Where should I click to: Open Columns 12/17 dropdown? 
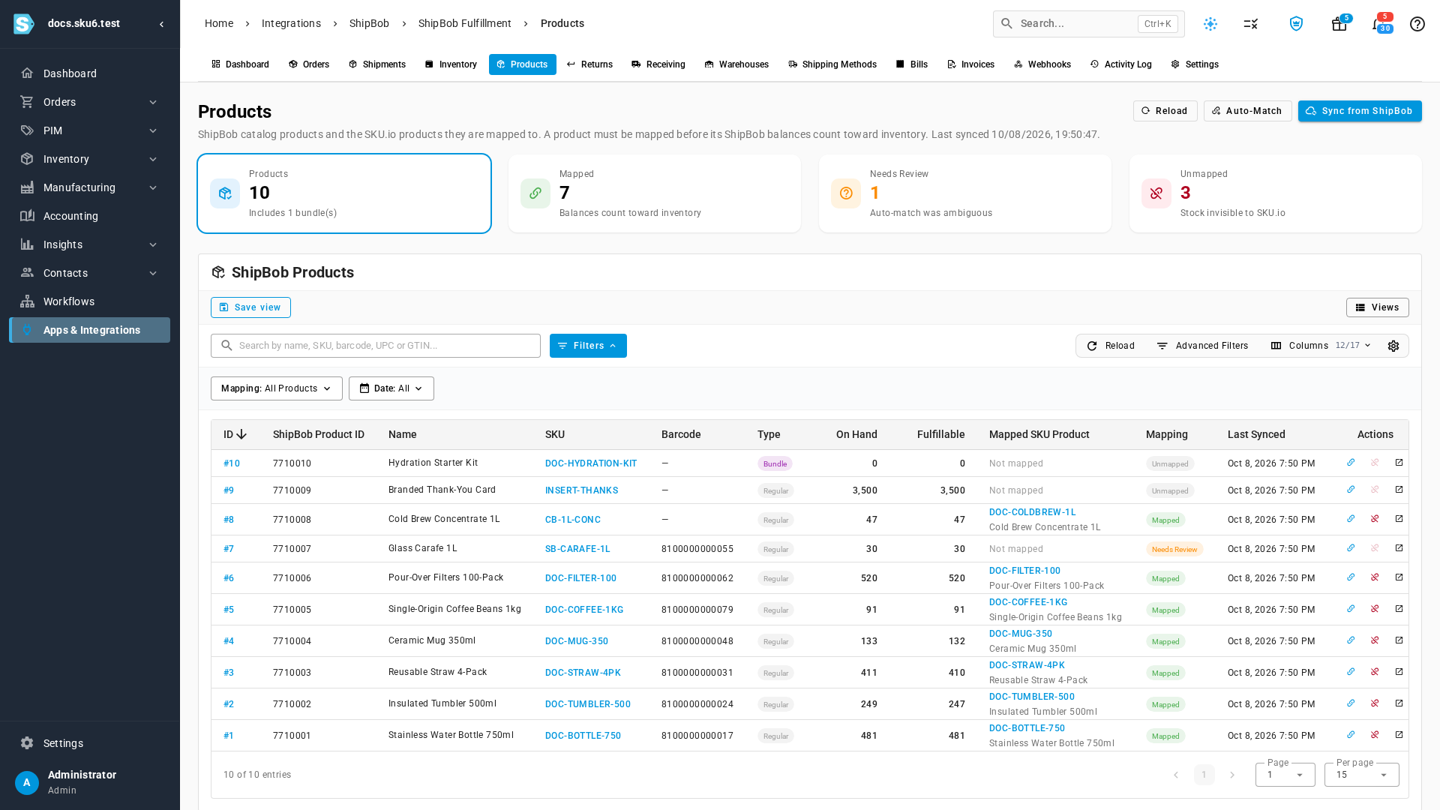tap(1321, 346)
